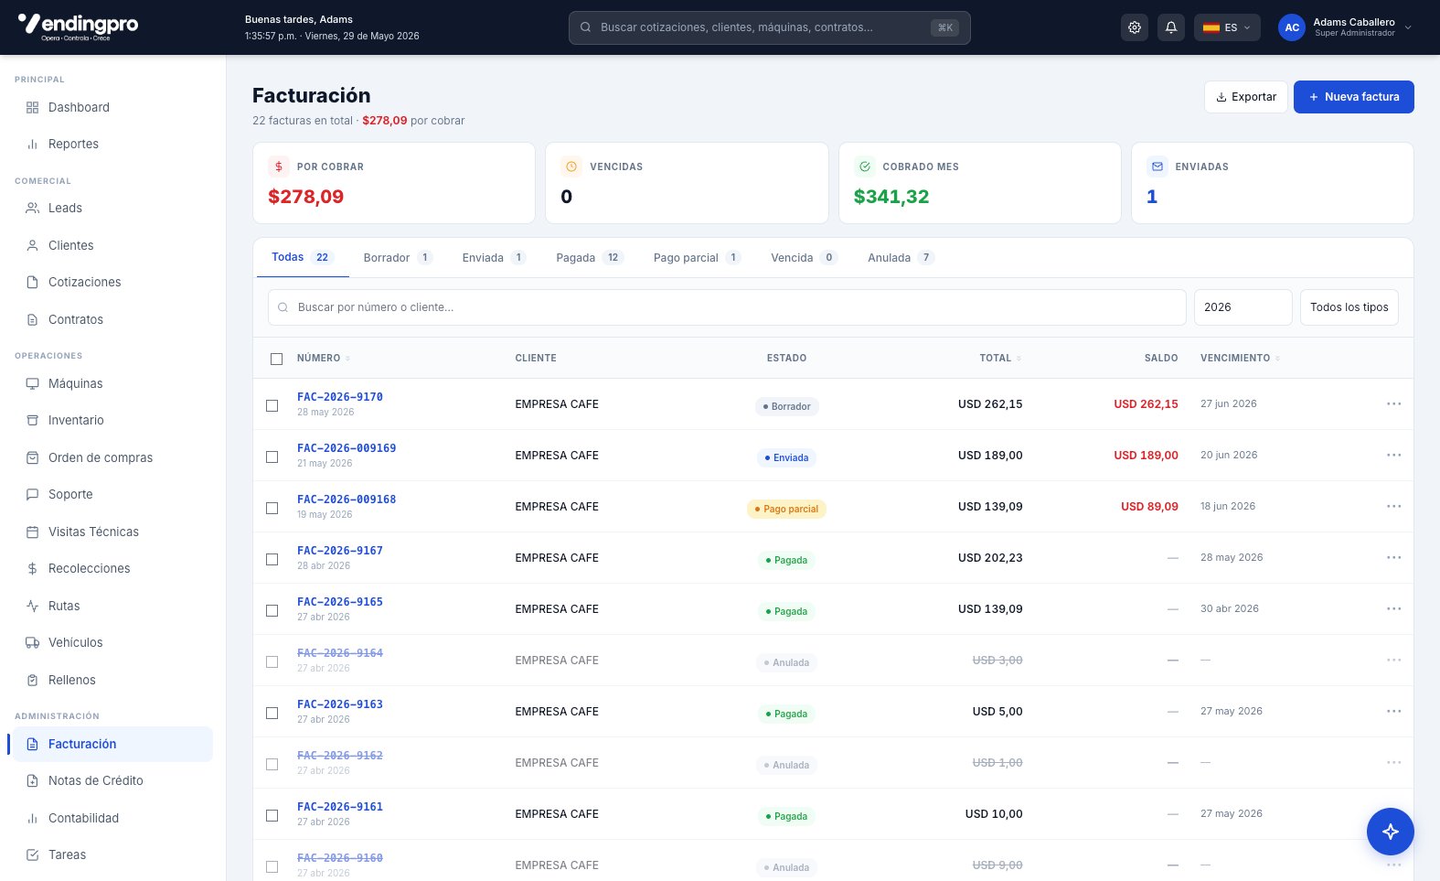Viewport: 1440px width, 881px height.
Task: Click the Soporte chat icon
Action: 32,495
